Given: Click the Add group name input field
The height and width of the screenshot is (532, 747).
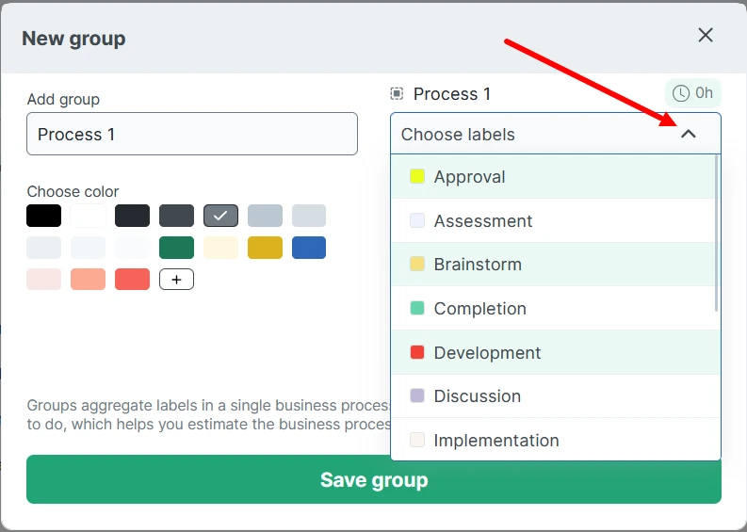Looking at the screenshot, I should (x=192, y=134).
